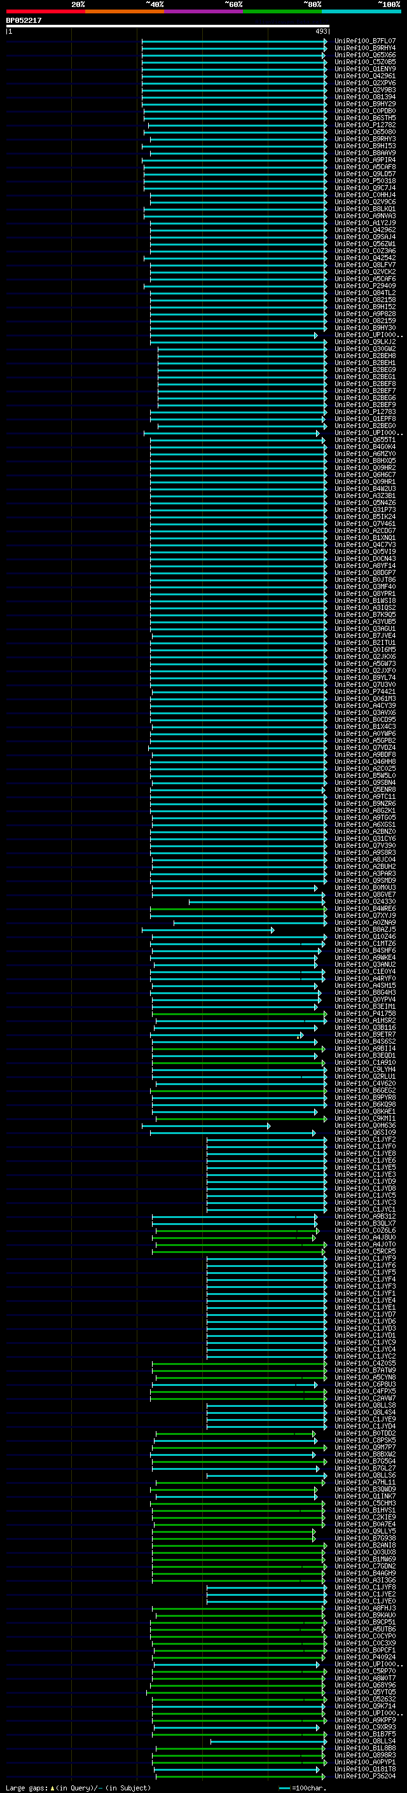This screenshot has width=407, height=1793.
Task: Open hit UniRef100_C1JYF2
Action: (365, 1139)
